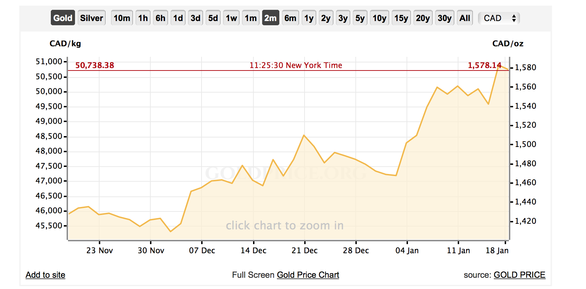The width and height of the screenshot is (586, 289).
Task: Open the GOLD PRICE source link
Action: (x=519, y=275)
